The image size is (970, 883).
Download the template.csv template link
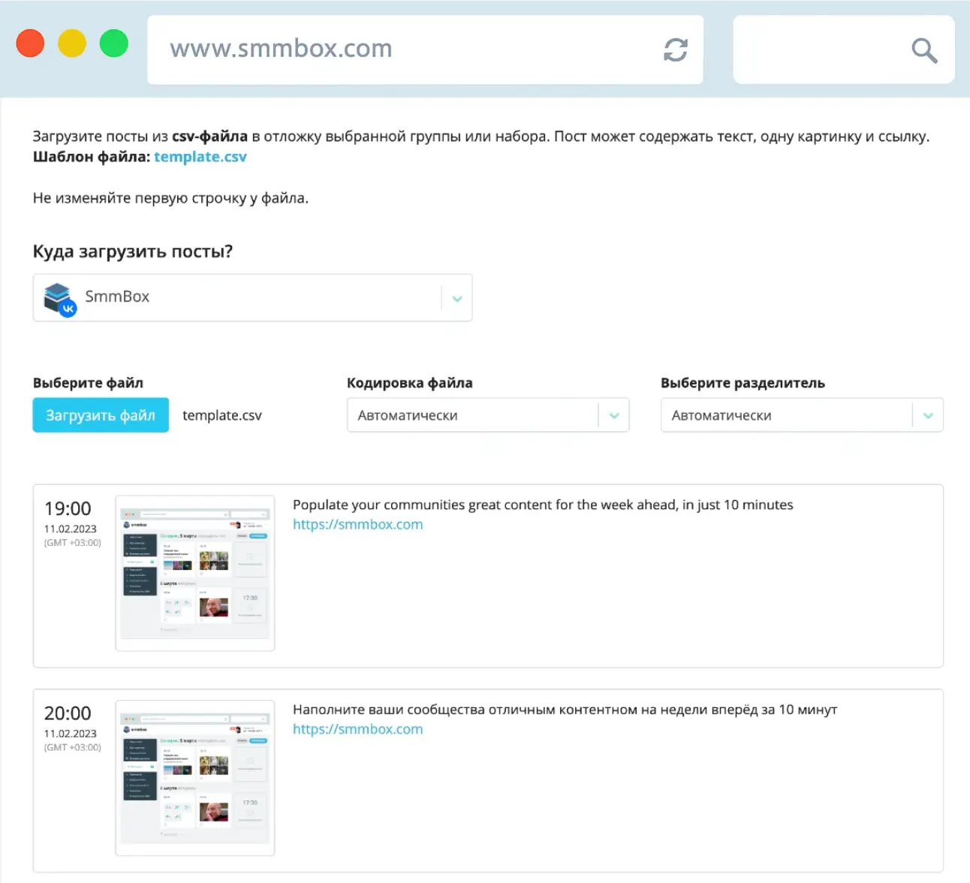pyautogui.click(x=200, y=157)
